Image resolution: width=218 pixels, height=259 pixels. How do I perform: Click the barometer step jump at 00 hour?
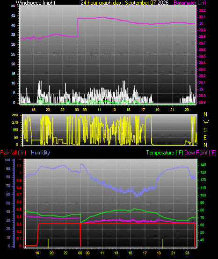point(78,28)
